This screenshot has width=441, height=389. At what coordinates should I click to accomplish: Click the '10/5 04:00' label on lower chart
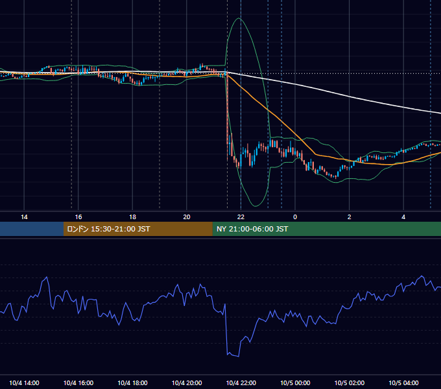pos(403,383)
